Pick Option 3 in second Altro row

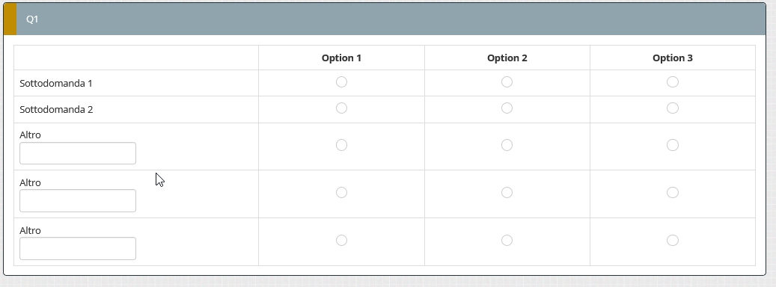click(673, 193)
